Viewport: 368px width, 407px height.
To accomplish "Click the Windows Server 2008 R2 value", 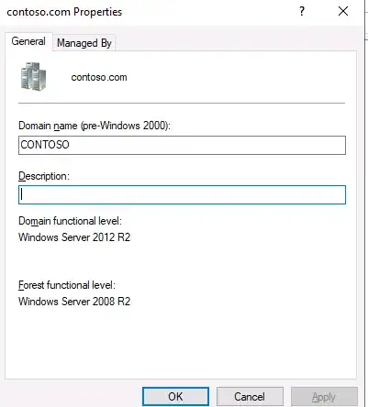I will coord(74,302).
